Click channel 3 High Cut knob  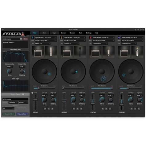[111, 100]
